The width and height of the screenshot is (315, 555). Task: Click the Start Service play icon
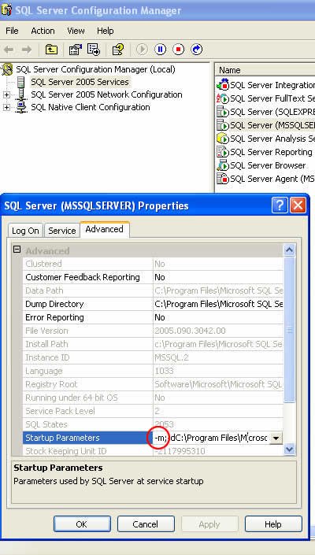pyautogui.click(x=142, y=49)
